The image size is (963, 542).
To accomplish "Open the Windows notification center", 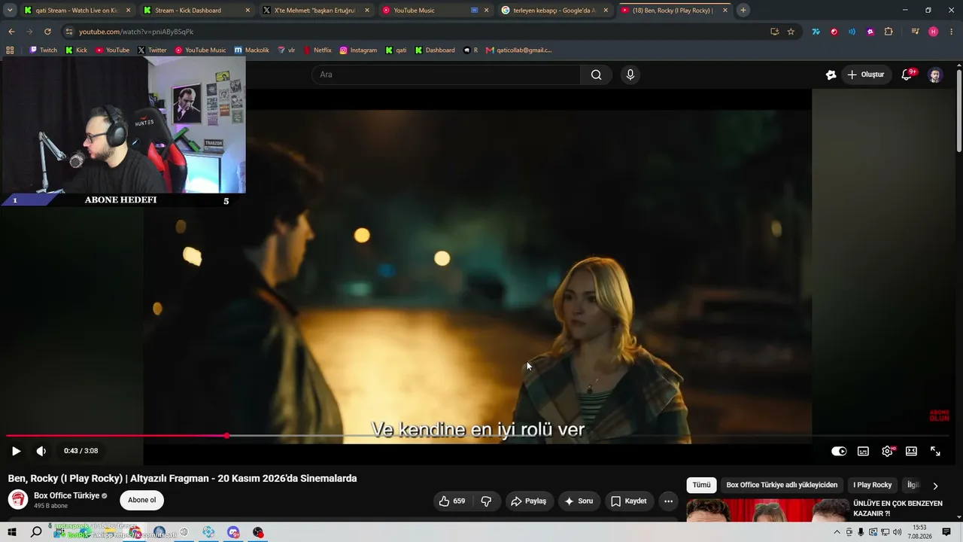I will [x=946, y=532].
